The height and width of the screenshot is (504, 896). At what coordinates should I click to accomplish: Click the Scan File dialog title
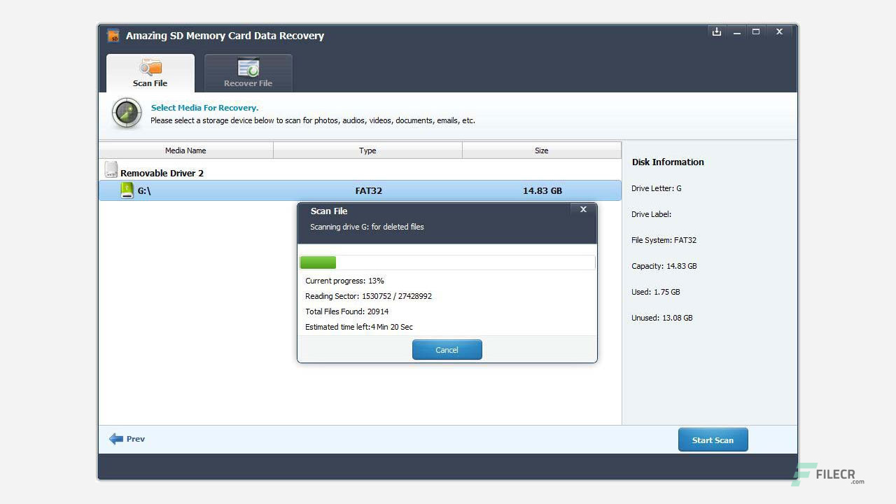tap(329, 211)
